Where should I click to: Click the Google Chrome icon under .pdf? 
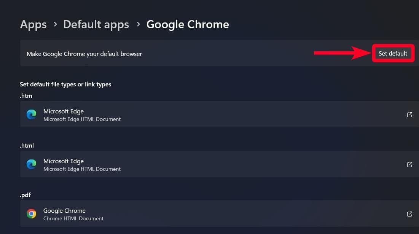[x=32, y=214]
